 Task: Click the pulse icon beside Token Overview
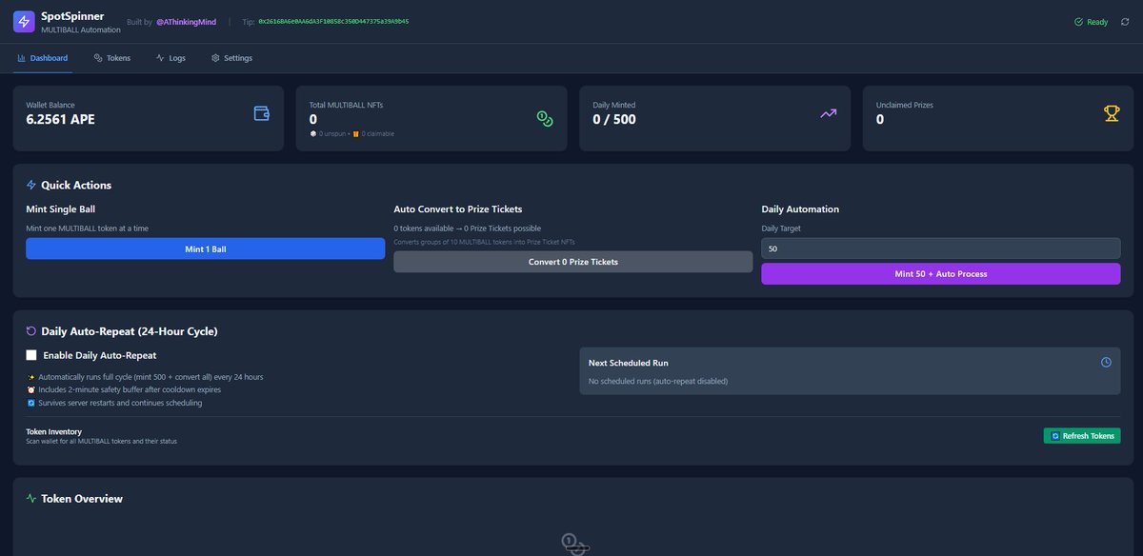coord(31,498)
